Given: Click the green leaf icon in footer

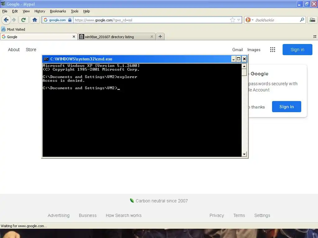Looking at the screenshot, I should pyautogui.click(x=132, y=201).
